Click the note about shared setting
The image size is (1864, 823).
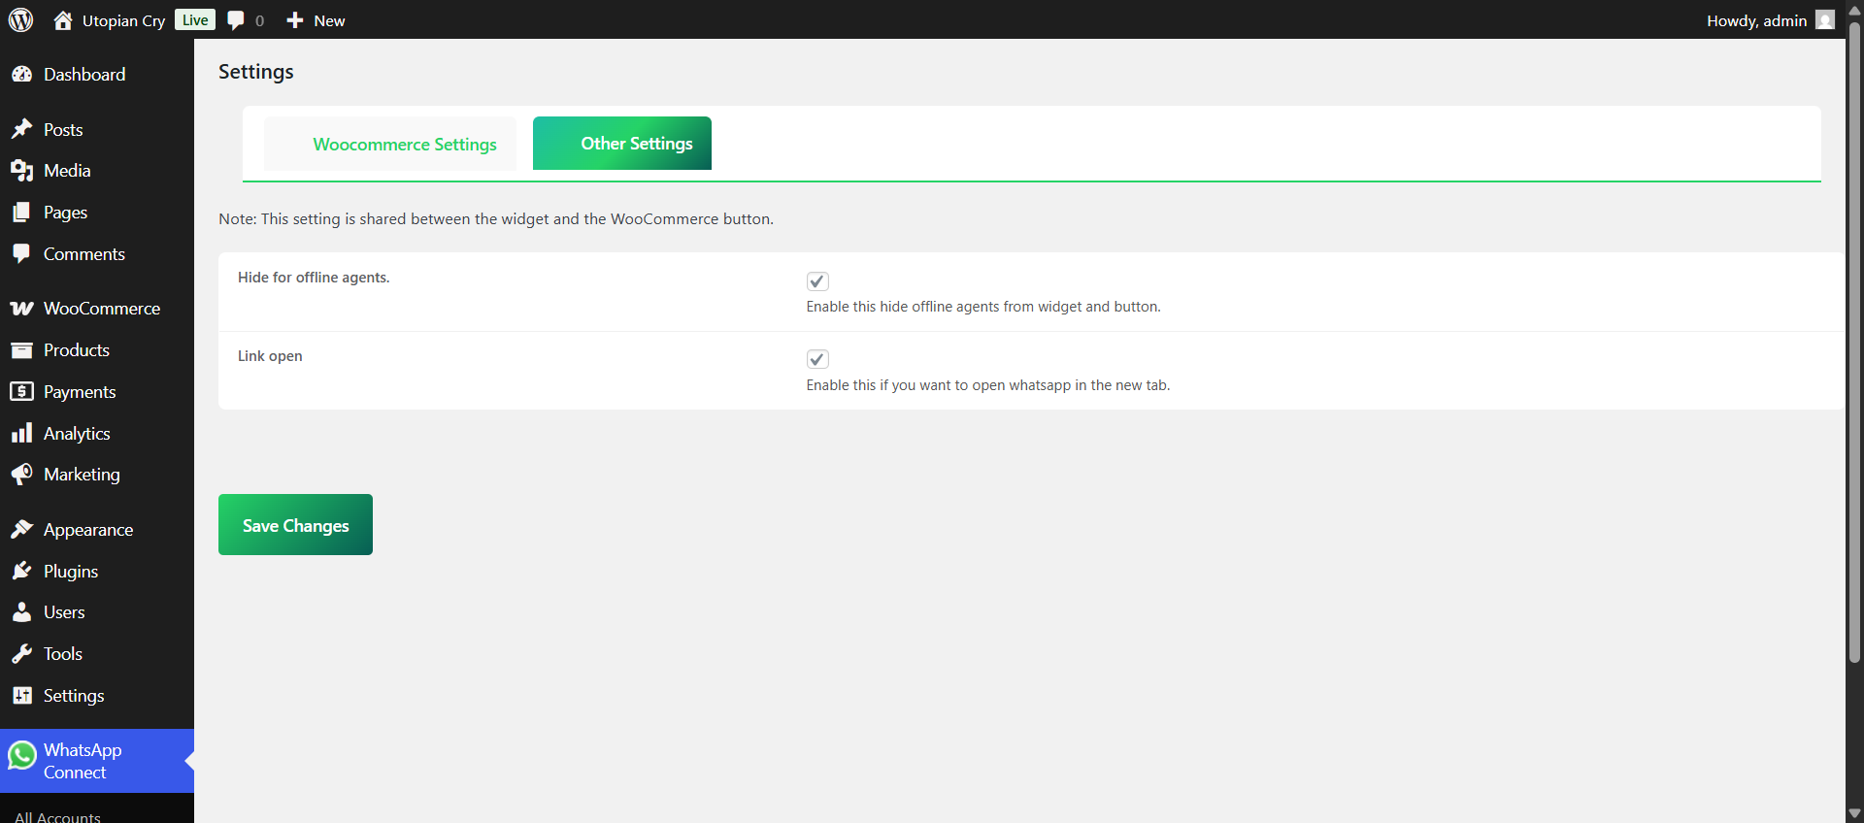coord(496,219)
